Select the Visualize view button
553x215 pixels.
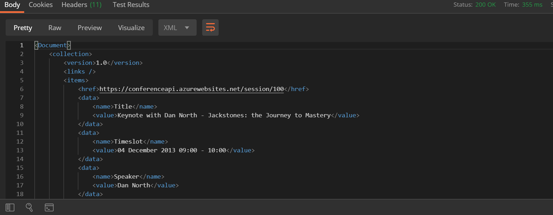(131, 28)
